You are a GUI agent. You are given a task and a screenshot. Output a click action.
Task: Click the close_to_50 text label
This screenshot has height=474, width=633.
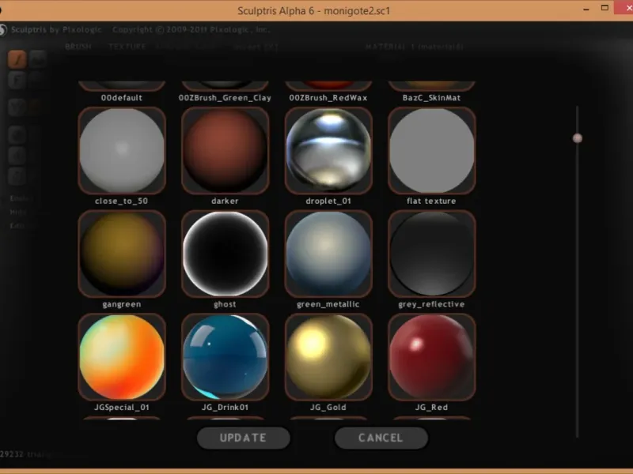(122, 201)
